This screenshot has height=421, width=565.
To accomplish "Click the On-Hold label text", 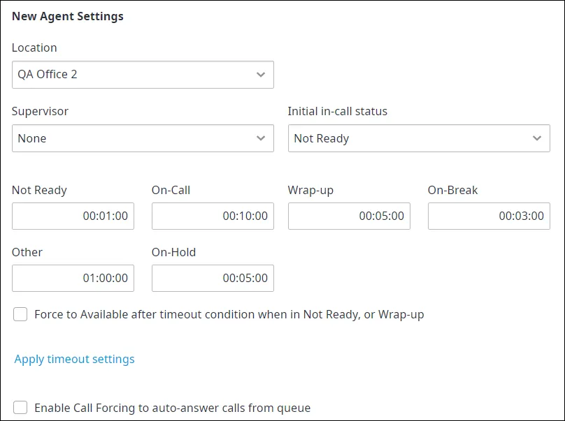I will 173,252.
